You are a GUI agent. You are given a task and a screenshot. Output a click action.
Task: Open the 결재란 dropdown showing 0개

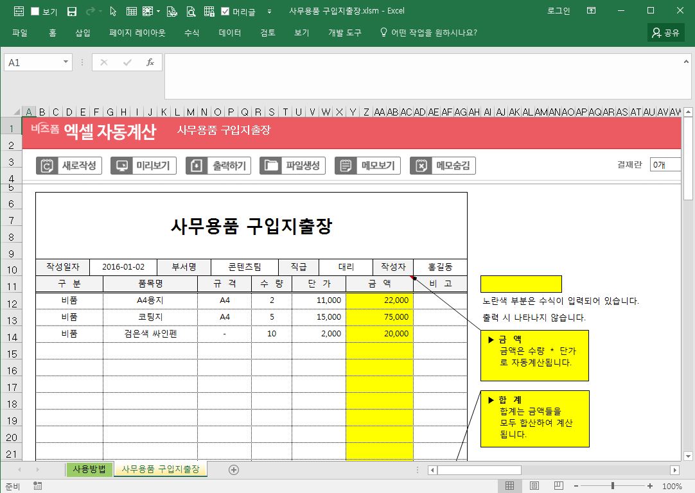665,165
